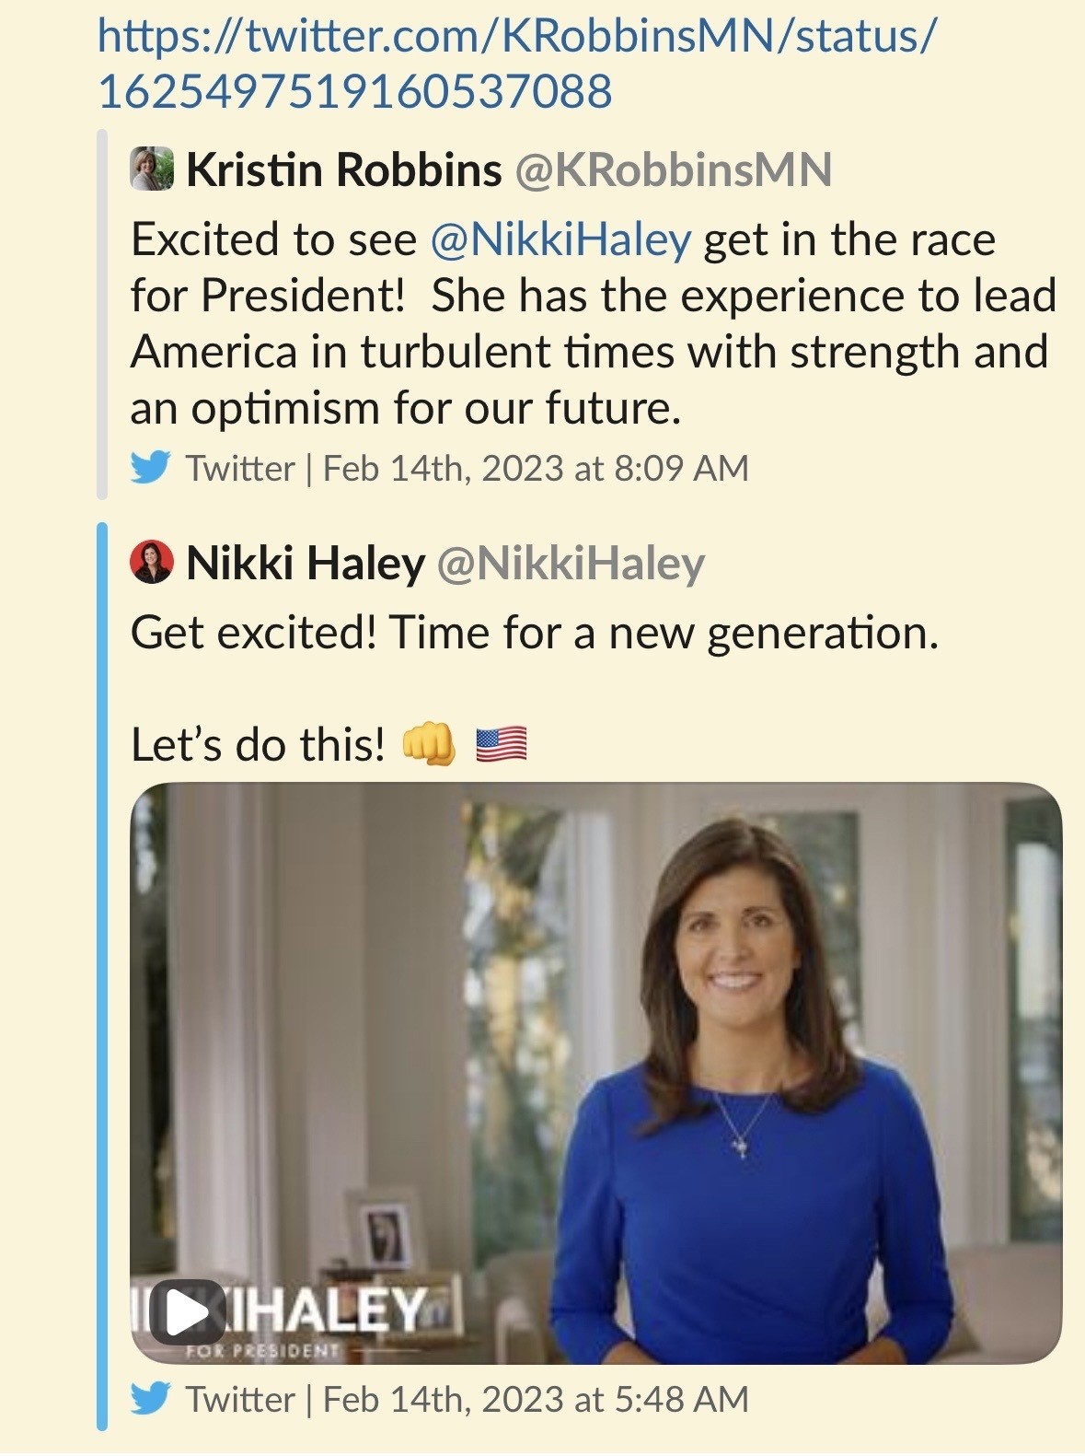Click Twitter bird icon beside 5:48 AM
This screenshot has height=1456, width=1085.
click(149, 1399)
